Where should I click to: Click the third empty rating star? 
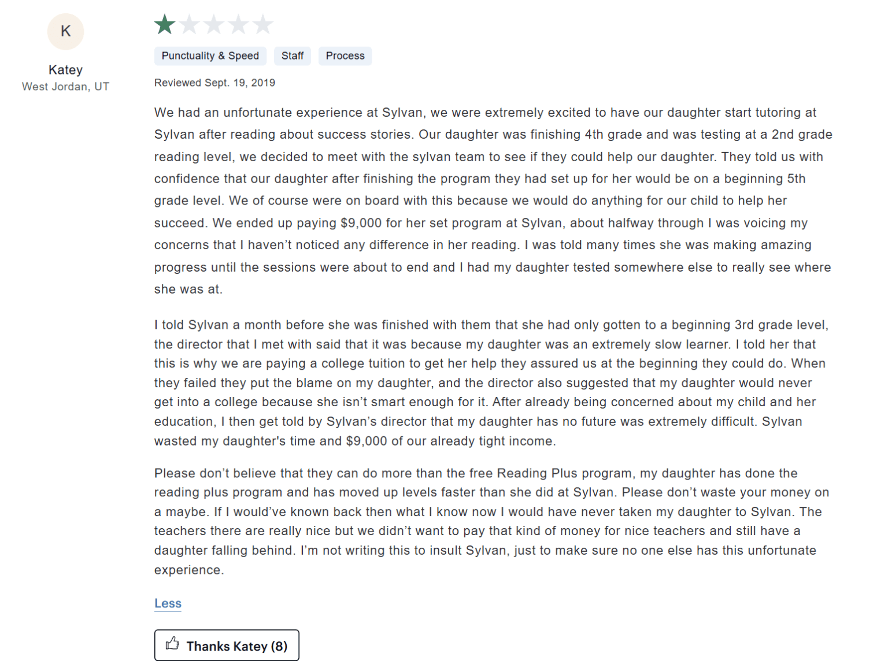(214, 25)
